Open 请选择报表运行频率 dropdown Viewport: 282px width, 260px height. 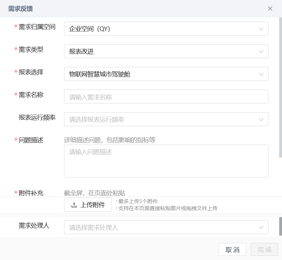click(160, 120)
